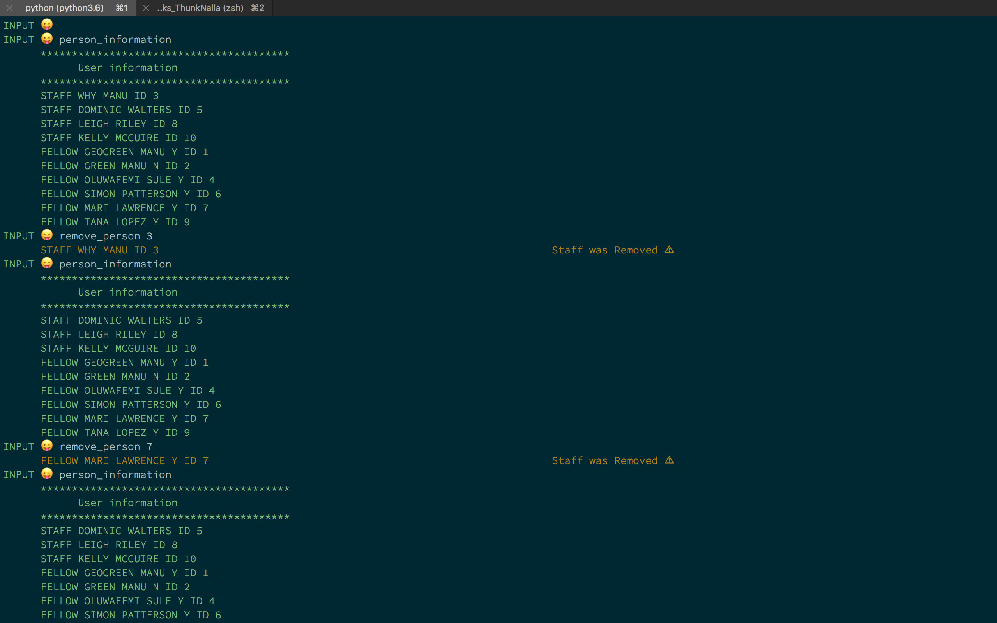Click the emoji before "remove_person 7"

click(x=47, y=446)
